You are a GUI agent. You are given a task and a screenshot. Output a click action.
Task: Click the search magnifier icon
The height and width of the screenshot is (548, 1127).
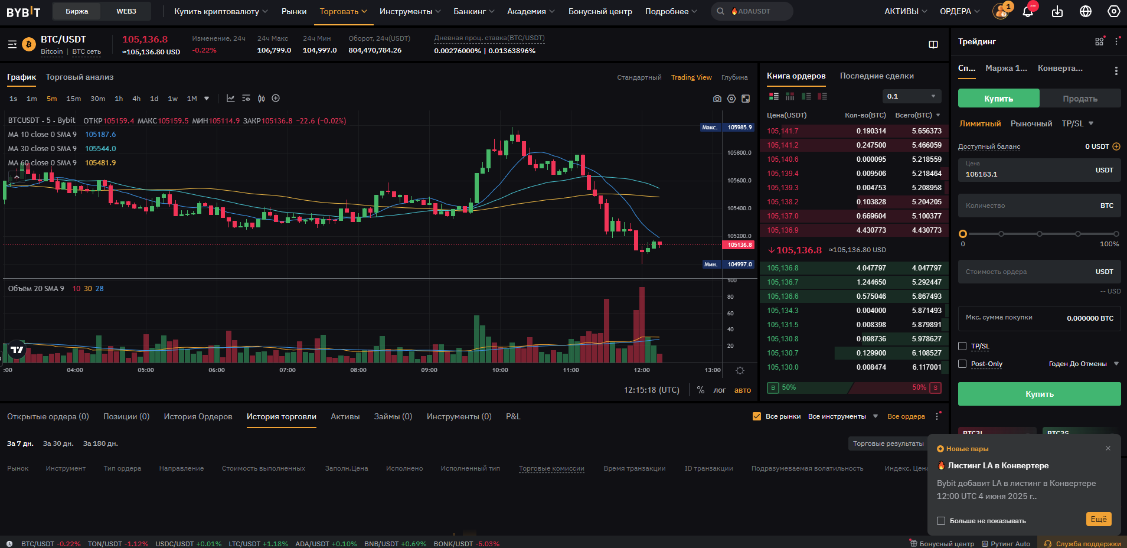[x=720, y=11]
